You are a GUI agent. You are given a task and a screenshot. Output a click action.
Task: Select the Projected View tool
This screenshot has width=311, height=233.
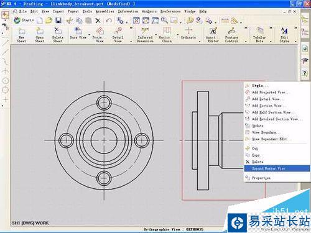(x=100, y=35)
